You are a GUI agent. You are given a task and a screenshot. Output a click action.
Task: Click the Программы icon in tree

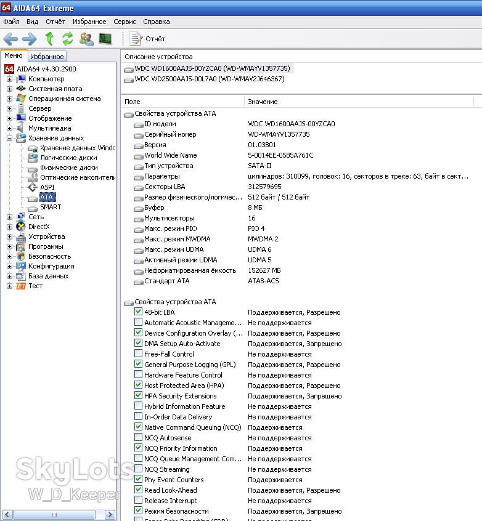(21, 246)
